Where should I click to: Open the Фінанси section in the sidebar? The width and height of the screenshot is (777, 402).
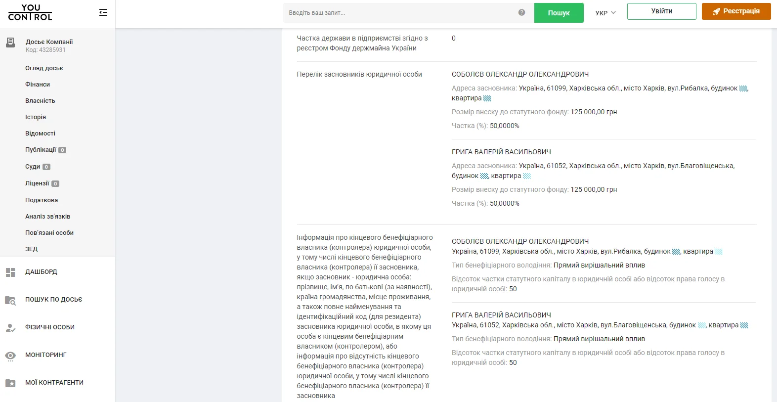click(x=38, y=85)
